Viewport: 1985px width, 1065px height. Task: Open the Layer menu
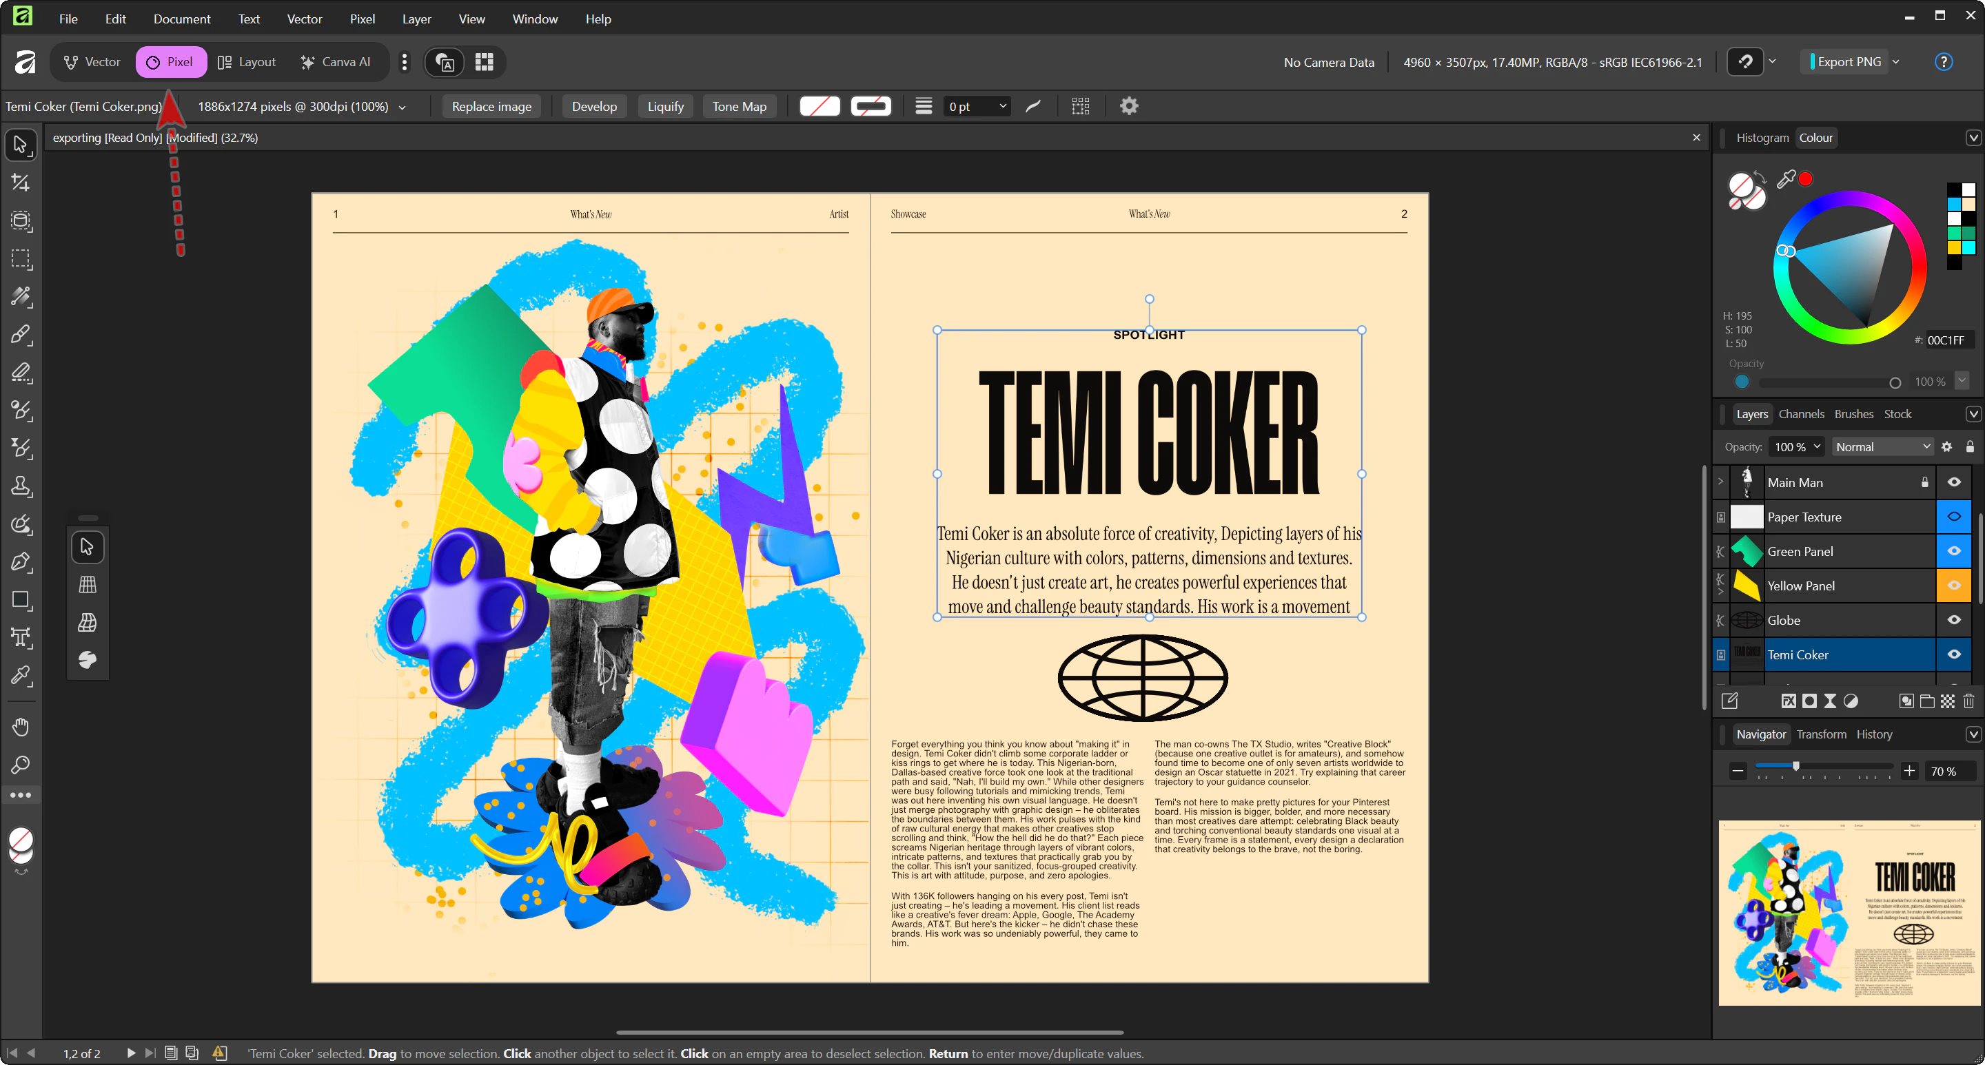click(416, 19)
